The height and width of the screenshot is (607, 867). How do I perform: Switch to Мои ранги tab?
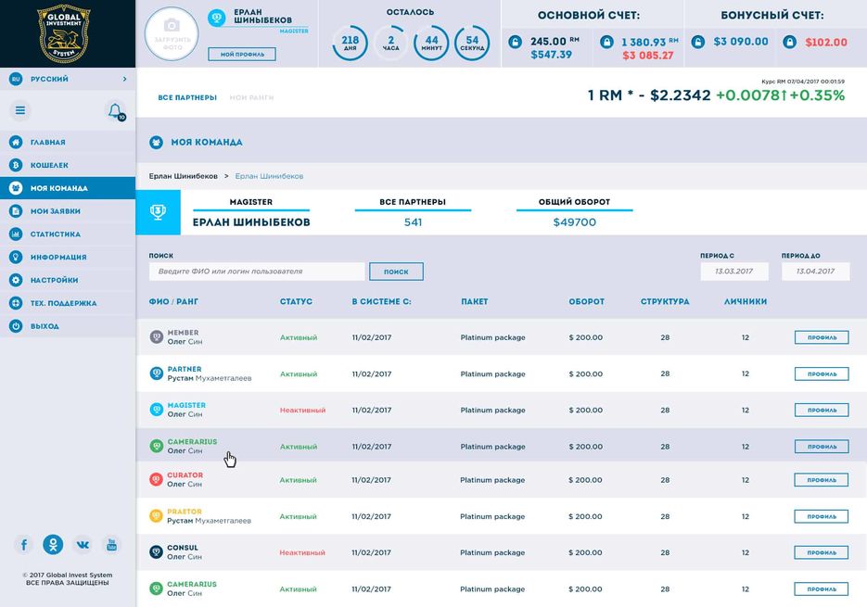coord(251,97)
